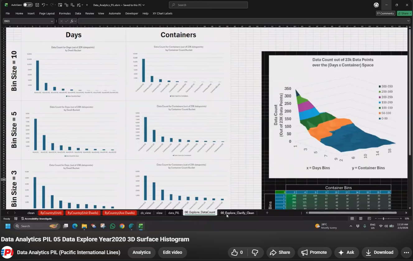Expand the formula bar chevron

pos(408,21)
